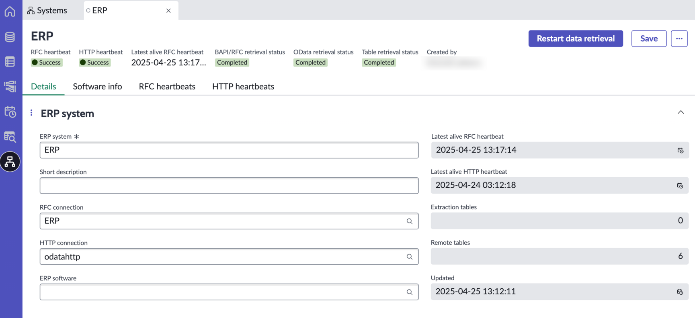695x318 pixels.
Task: Focus the ERP system name field
Action: [229, 150]
